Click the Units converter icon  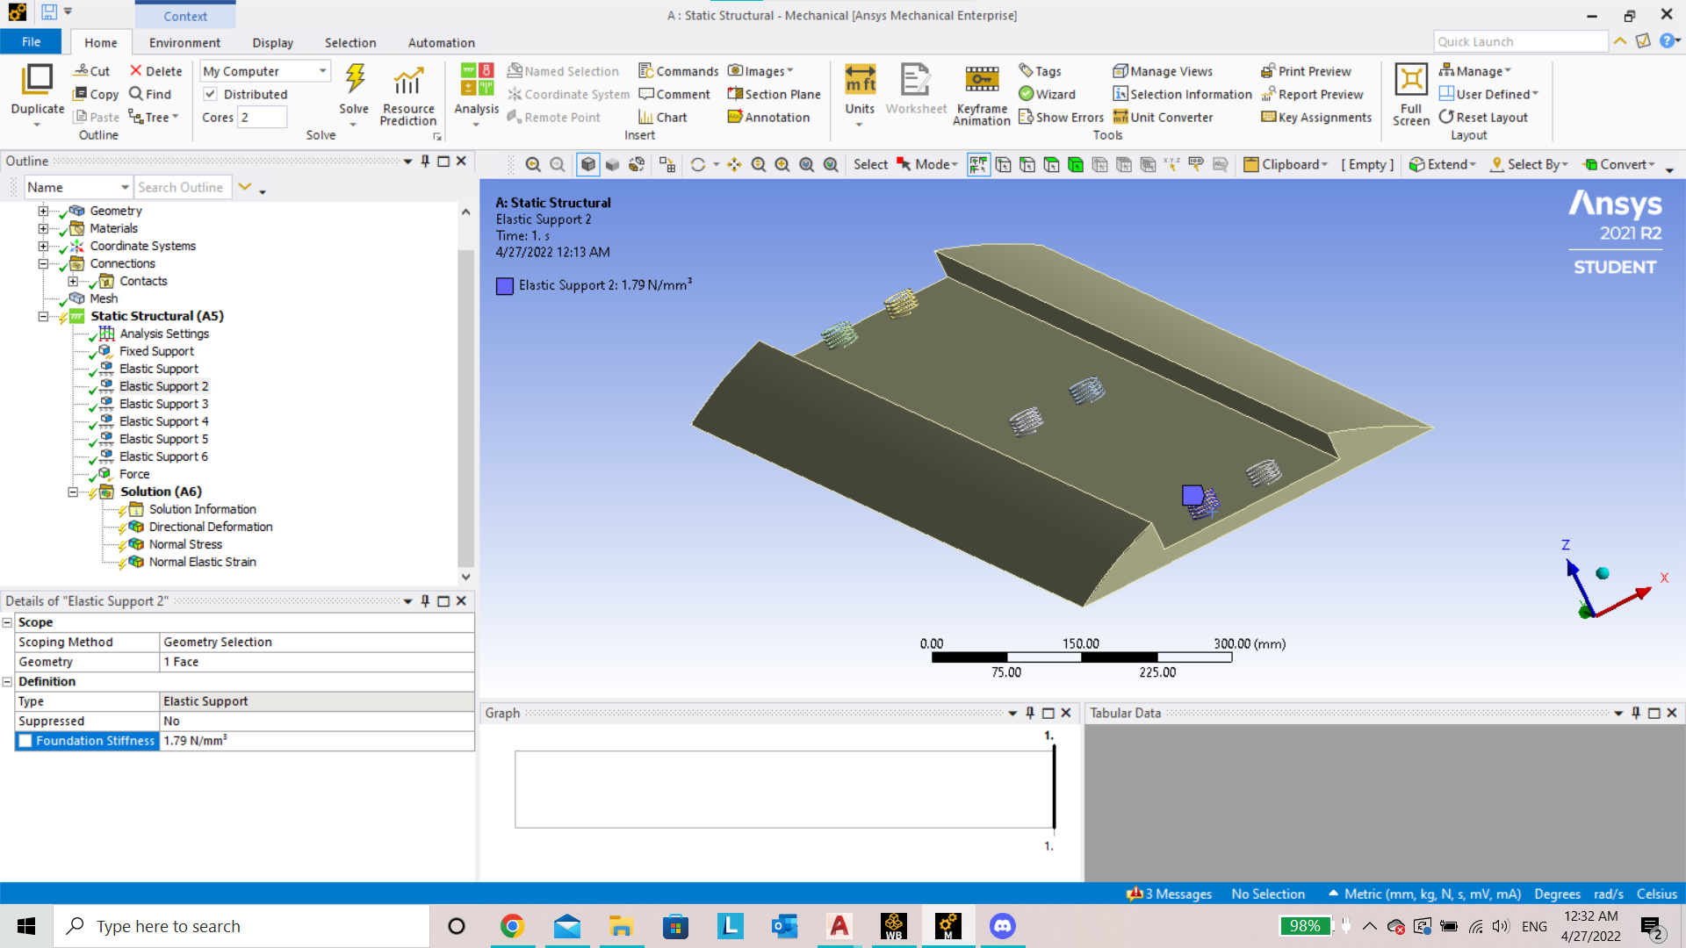pyautogui.click(x=860, y=81)
